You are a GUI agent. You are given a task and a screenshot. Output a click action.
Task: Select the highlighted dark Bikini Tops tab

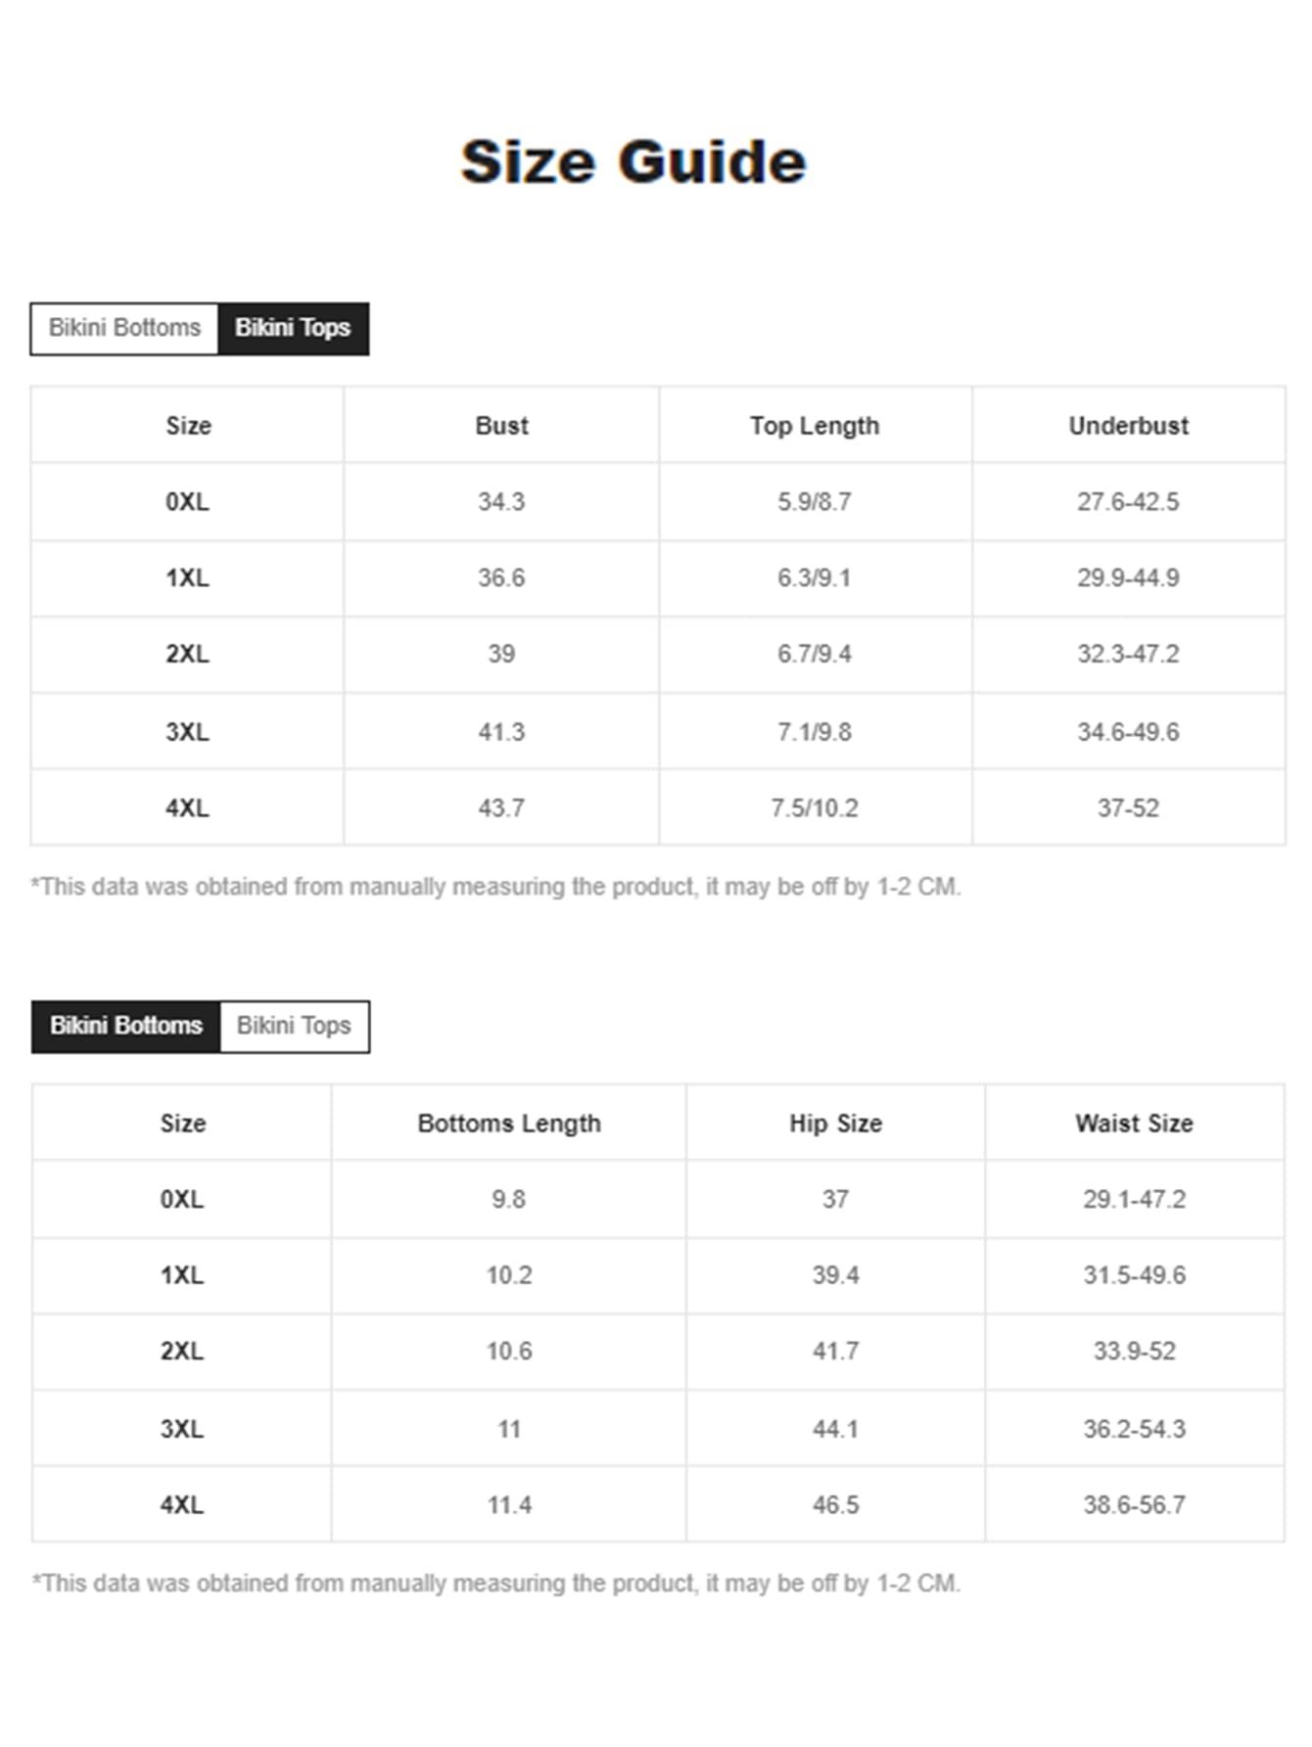tap(293, 329)
